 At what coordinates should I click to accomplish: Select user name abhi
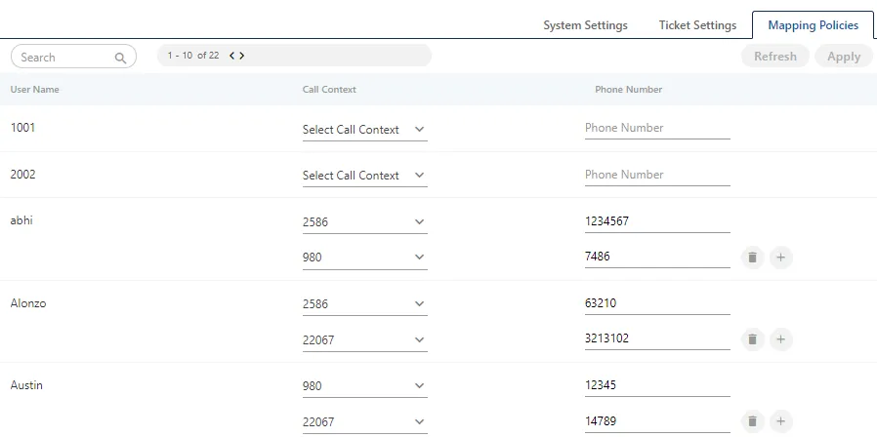[x=21, y=220]
